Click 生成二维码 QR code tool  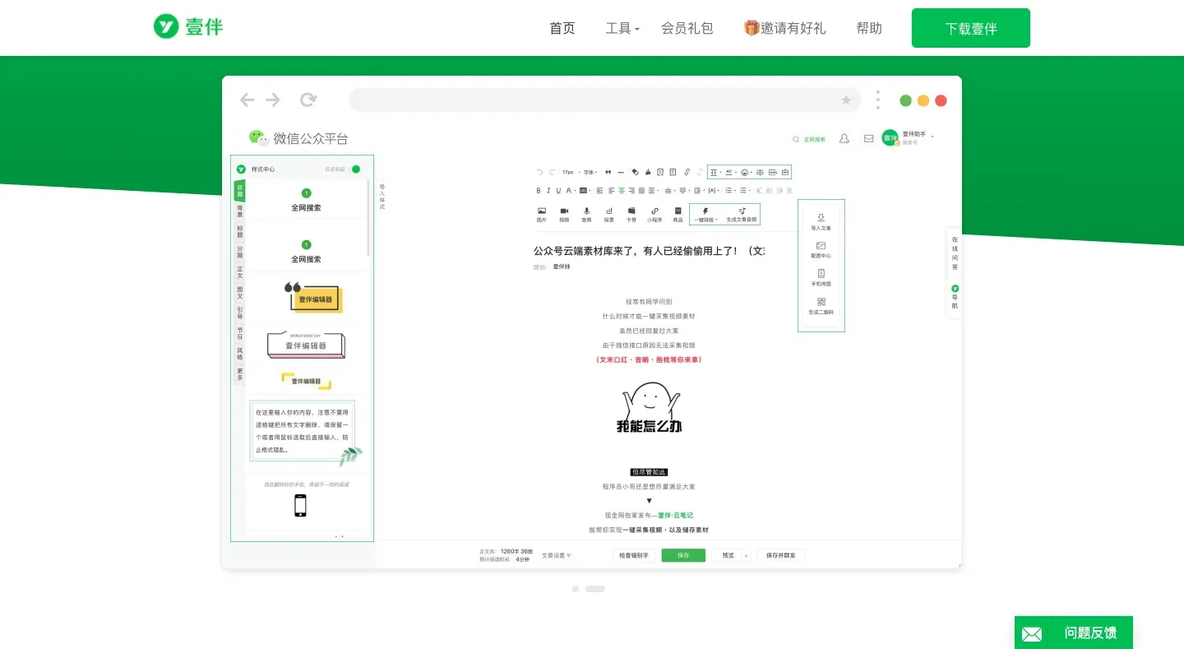click(x=821, y=306)
